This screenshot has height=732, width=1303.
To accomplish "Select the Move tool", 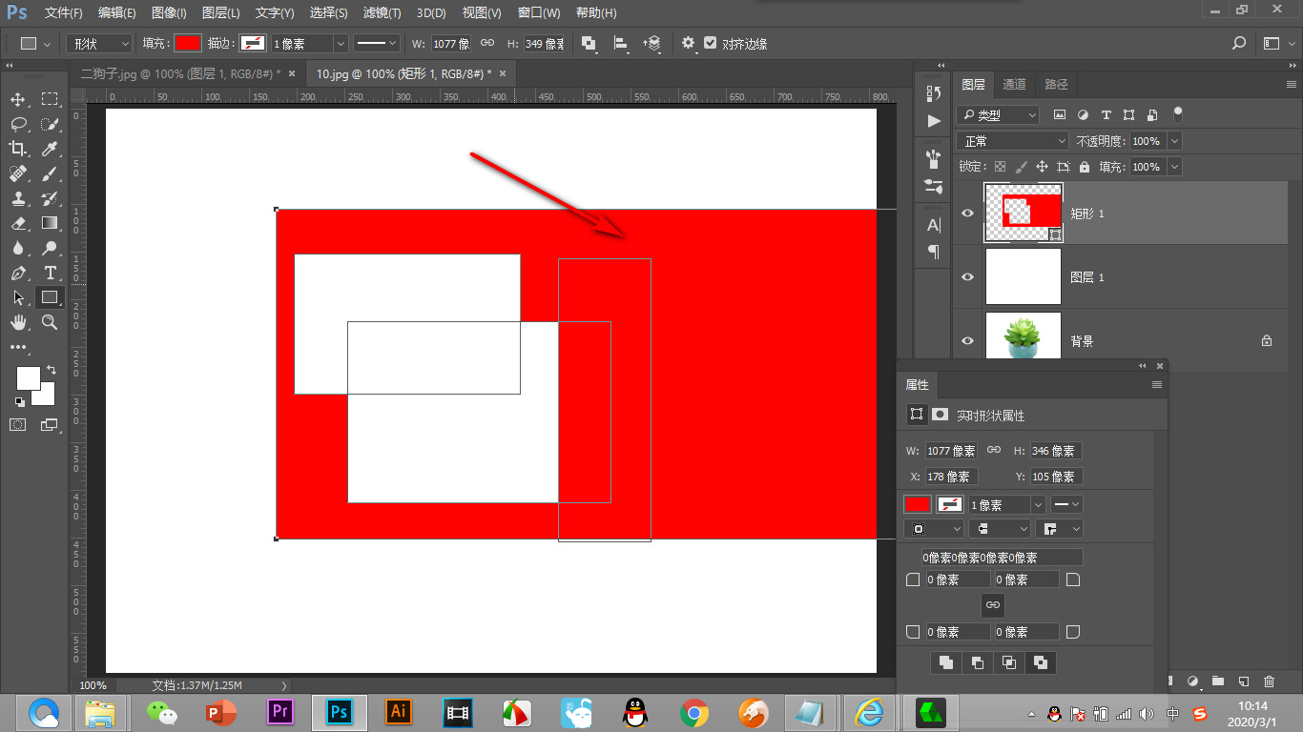I will click(18, 99).
